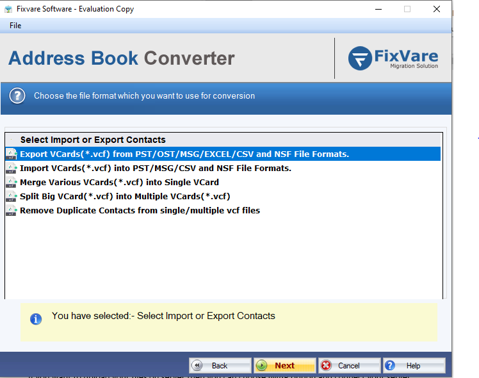Image resolution: width=479 pixels, height=378 pixels.
Task: Click the Fixvare app icon in title bar
Action: click(8, 9)
